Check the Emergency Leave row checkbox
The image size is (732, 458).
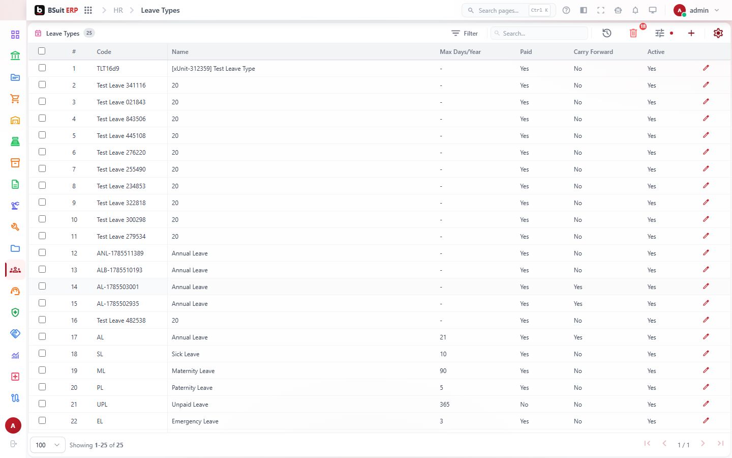coord(42,420)
